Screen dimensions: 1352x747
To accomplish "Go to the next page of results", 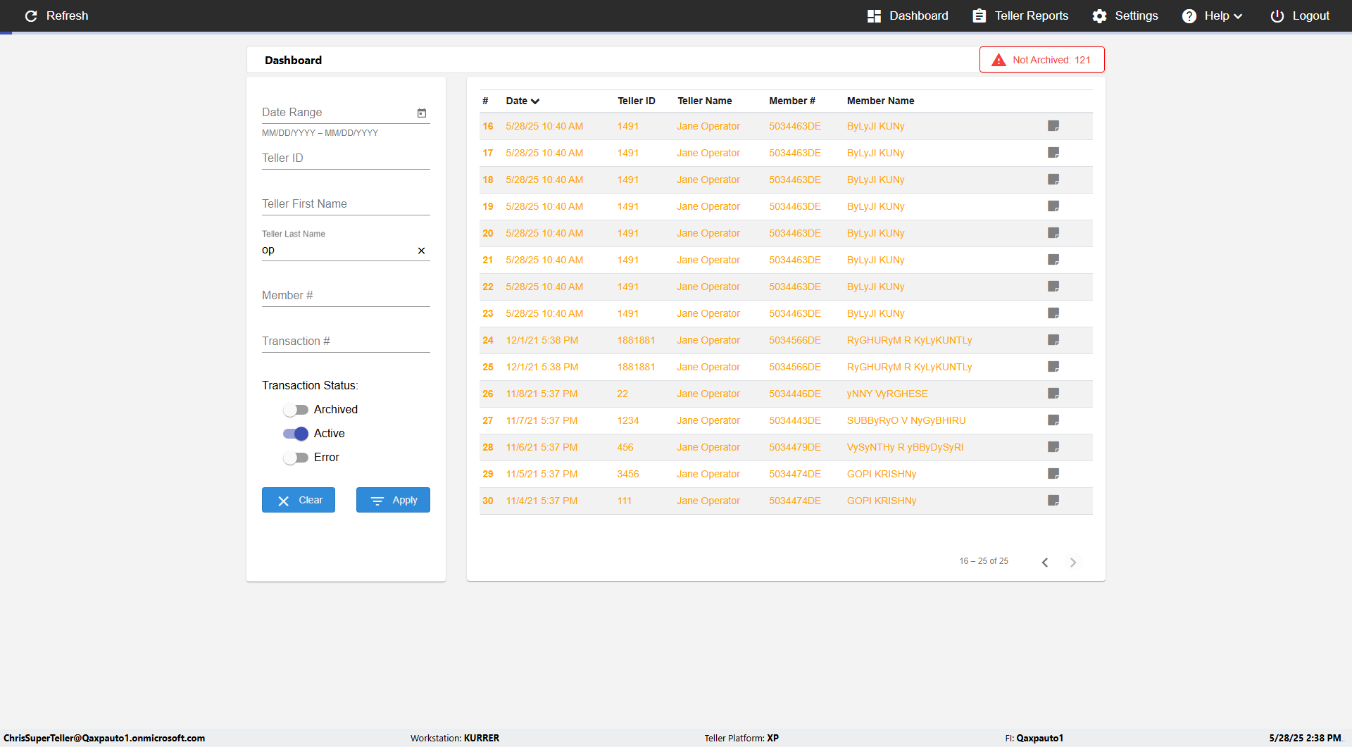I will point(1073,562).
